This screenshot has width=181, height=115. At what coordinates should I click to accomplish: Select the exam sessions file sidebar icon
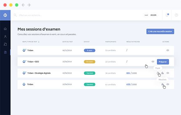[5, 52]
